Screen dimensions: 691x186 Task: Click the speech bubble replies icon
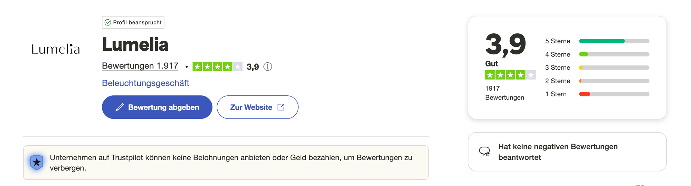(x=484, y=152)
